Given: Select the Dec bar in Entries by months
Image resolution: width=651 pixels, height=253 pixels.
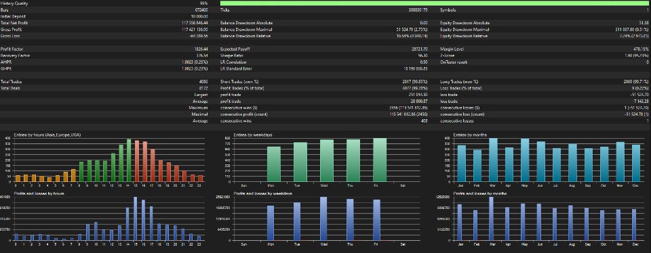Looking at the screenshot, I should [636, 163].
